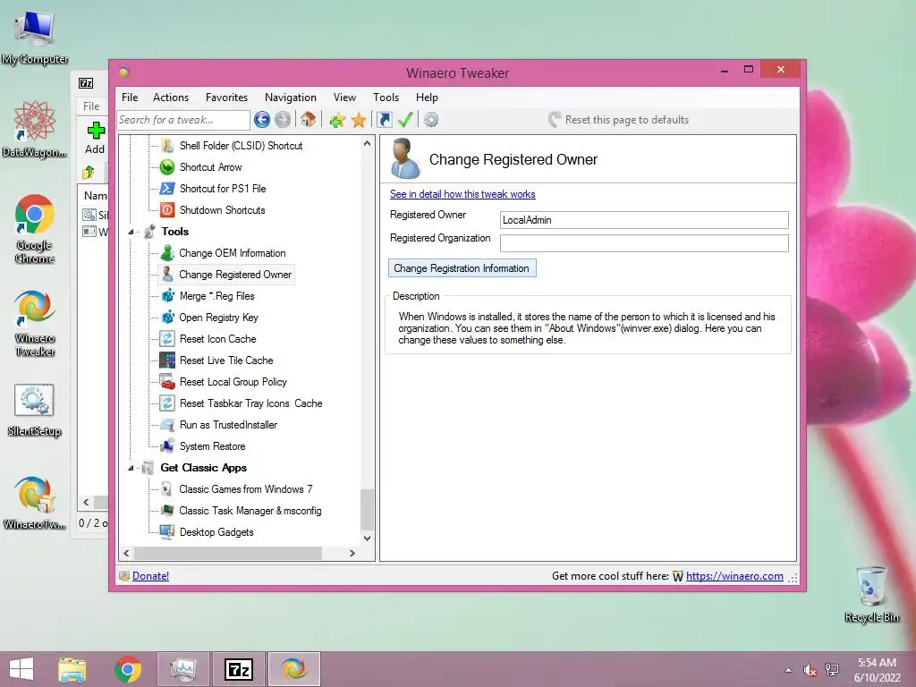Open the Help menu

[x=427, y=98]
